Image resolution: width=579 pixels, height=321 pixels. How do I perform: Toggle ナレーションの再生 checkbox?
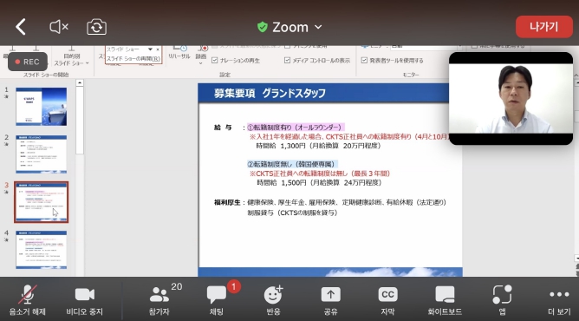[215, 60]
